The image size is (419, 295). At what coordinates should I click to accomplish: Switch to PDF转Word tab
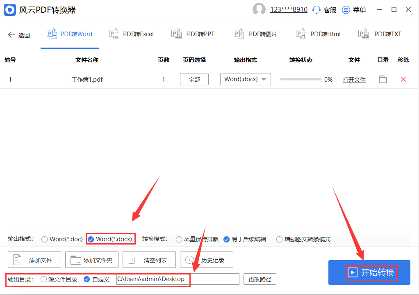tap(69, 34)
